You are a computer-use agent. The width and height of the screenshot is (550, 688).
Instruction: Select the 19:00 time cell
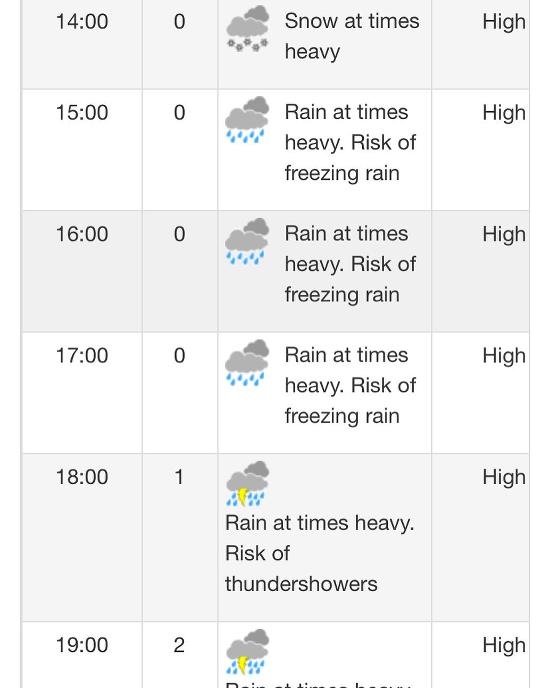click(x=82, y=645)
